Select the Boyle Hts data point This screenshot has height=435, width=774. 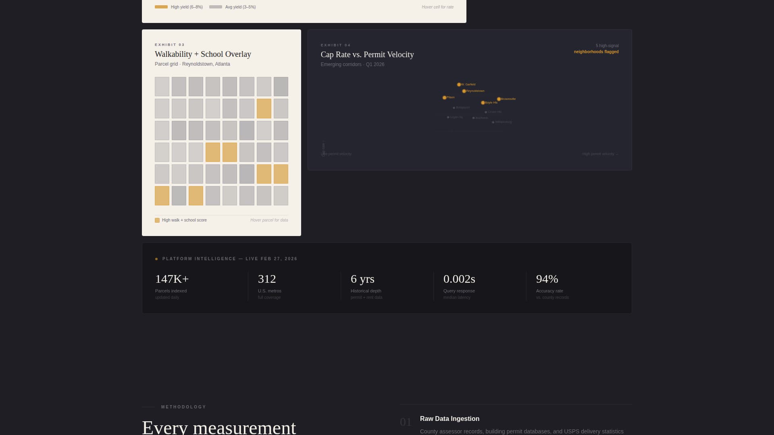click(483, 103)
